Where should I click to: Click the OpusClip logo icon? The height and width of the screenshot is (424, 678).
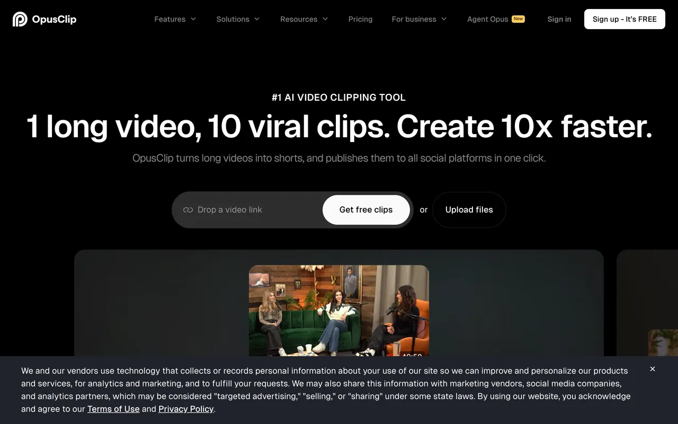coord(20,19)
